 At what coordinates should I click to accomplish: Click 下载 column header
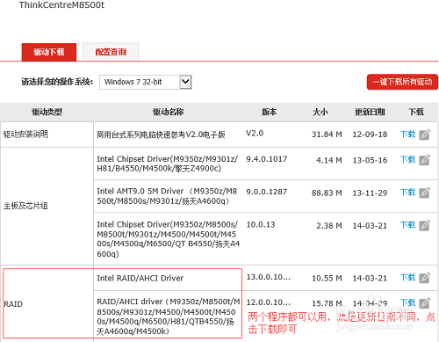point(416,112)
